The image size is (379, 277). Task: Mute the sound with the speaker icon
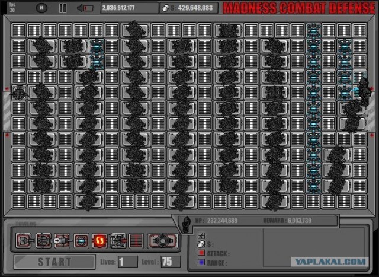pos(80,8)
